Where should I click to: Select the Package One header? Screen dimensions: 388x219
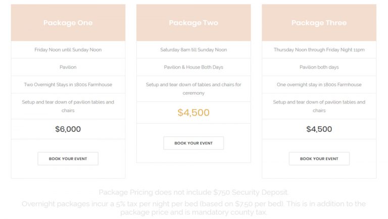[x=68, y=23]
